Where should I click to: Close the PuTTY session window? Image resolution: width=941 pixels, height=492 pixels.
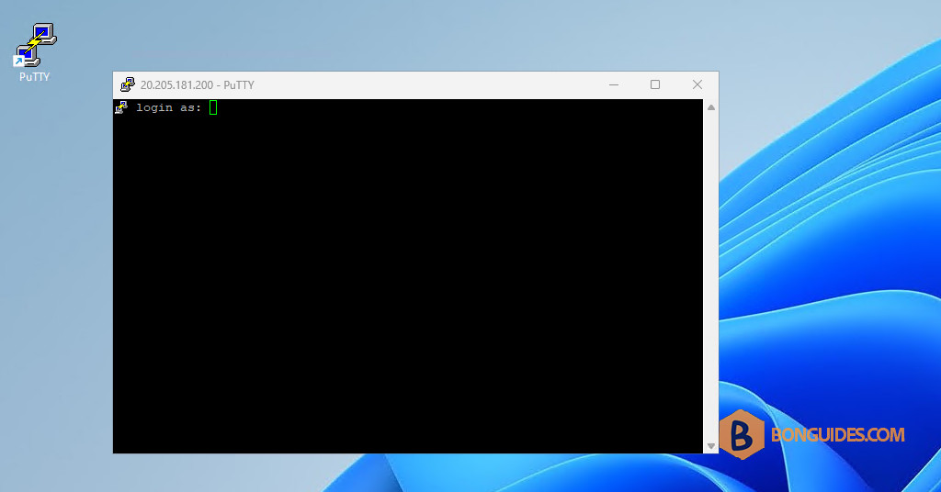[697, 84]
